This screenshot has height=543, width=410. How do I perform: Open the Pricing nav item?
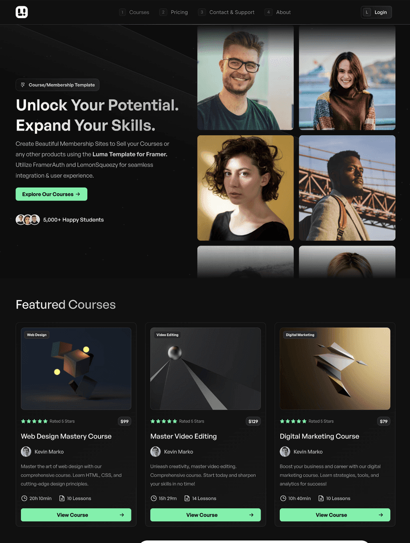174,12
